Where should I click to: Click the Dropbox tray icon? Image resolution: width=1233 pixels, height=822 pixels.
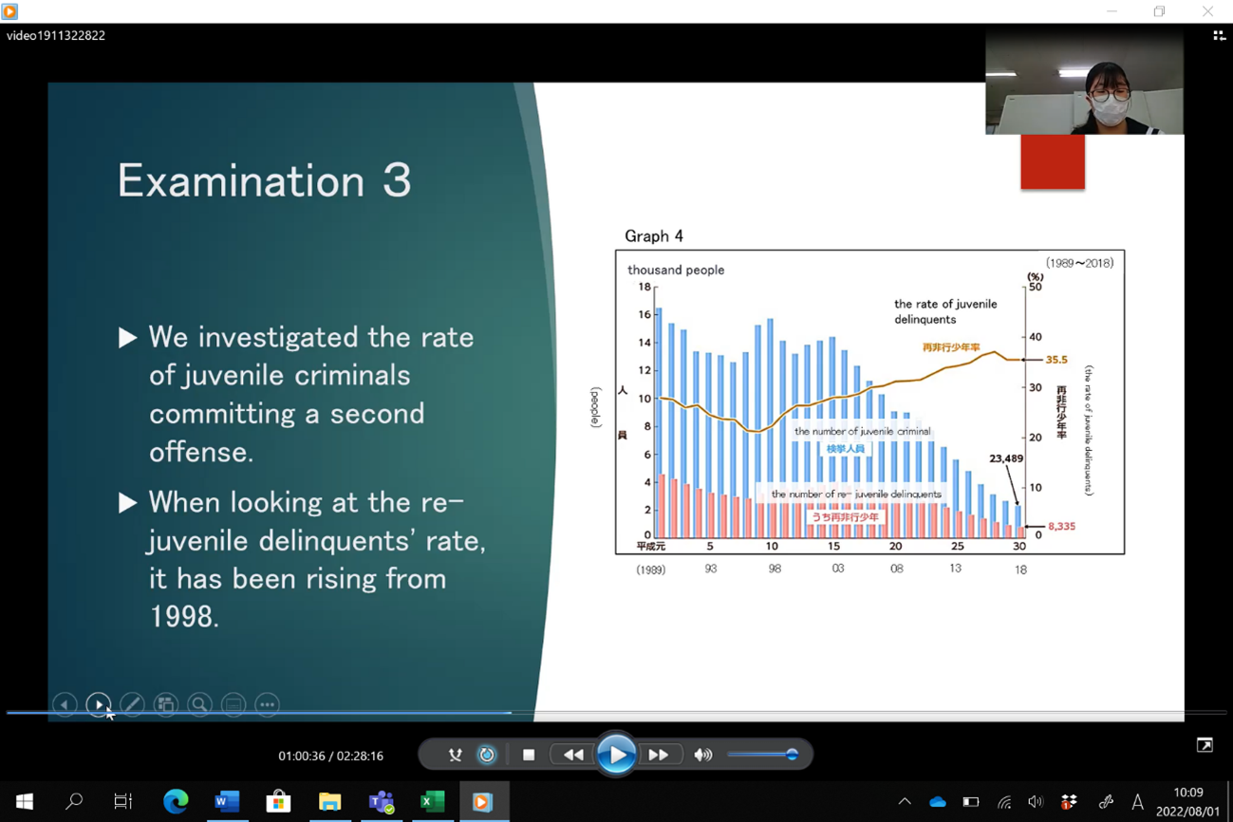[1069, 802]
